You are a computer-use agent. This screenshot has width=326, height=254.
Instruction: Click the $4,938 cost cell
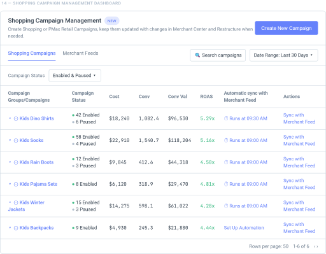(x=118, y=228)
